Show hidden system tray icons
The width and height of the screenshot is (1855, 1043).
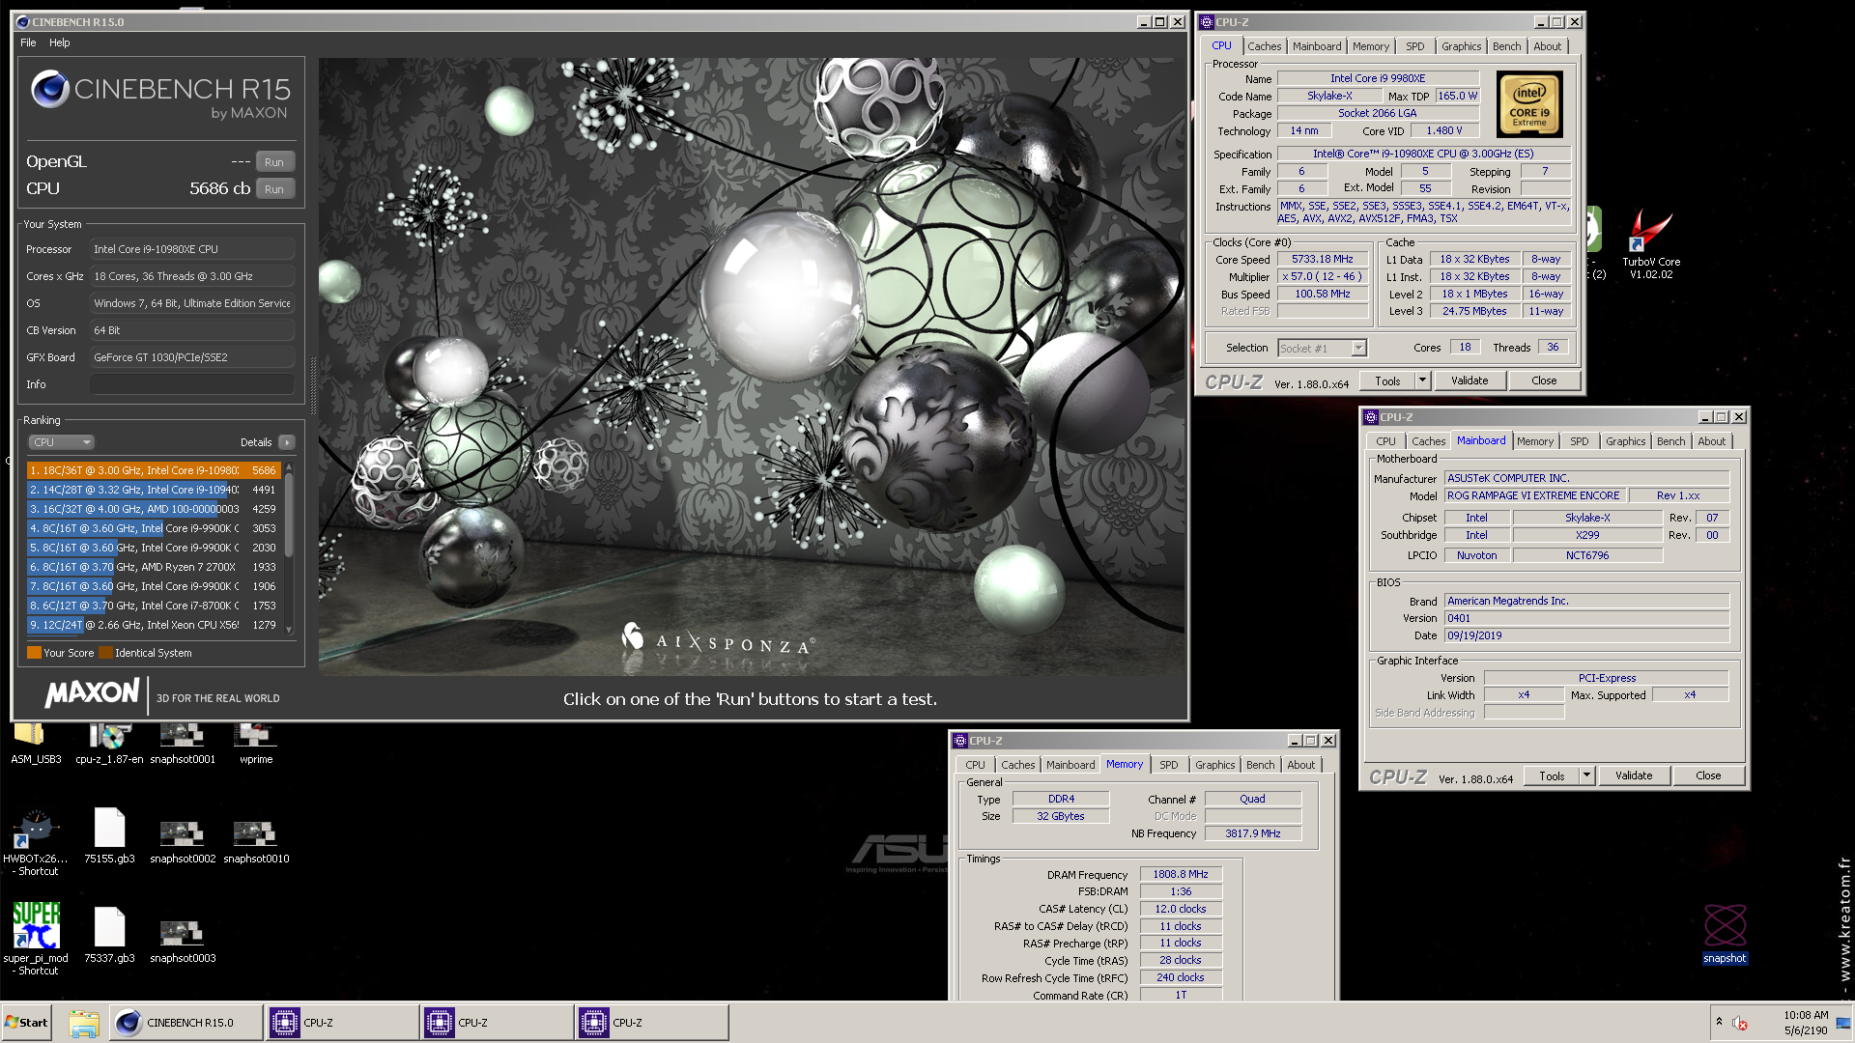[1719, 1022]
